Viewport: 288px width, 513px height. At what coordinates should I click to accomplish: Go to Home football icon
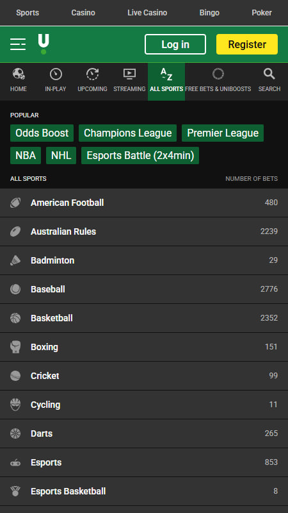(x=19, y=74)
